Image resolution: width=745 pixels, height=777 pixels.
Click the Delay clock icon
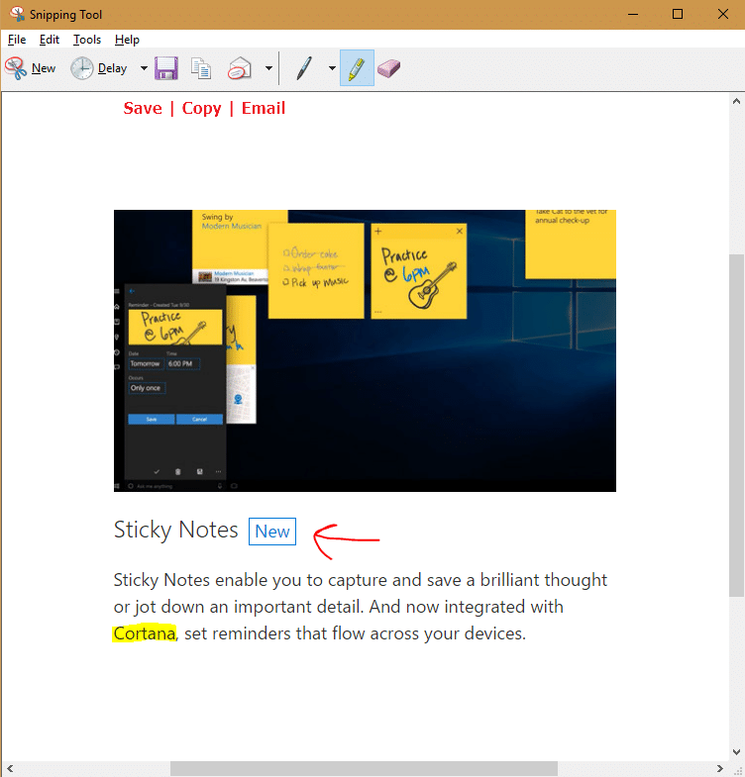[81, 68]
